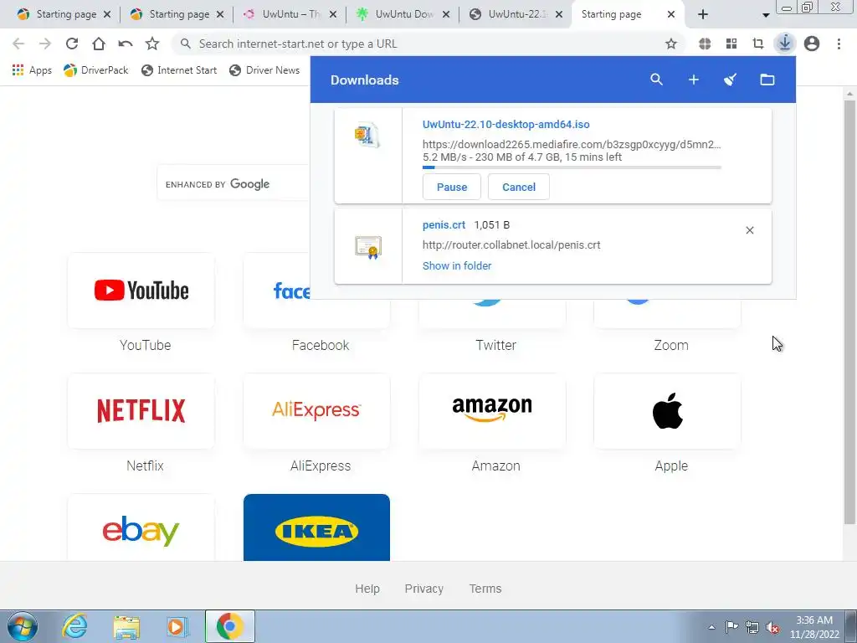Image resolution: width=857 pixels, height=643 pixels.
Task: Click the undo closed tab arrow icon
Action: coord(126,44)
